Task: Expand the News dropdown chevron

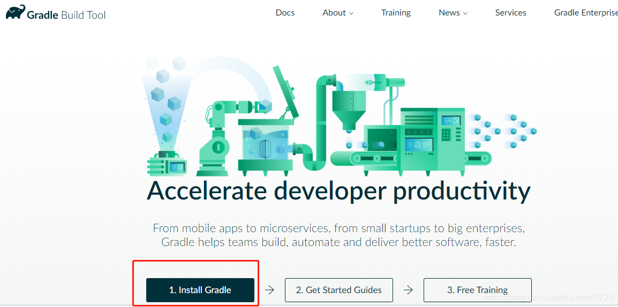Action: click(x=465, y=13)
